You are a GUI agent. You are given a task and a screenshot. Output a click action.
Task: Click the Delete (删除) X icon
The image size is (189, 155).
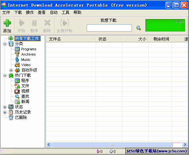[47, 23]
